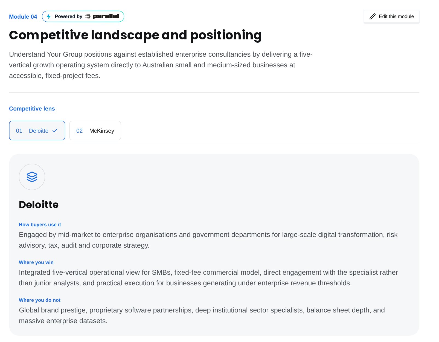Click the Module 04 label
Viewport: 439px width, 342px height.
(23, 17)
